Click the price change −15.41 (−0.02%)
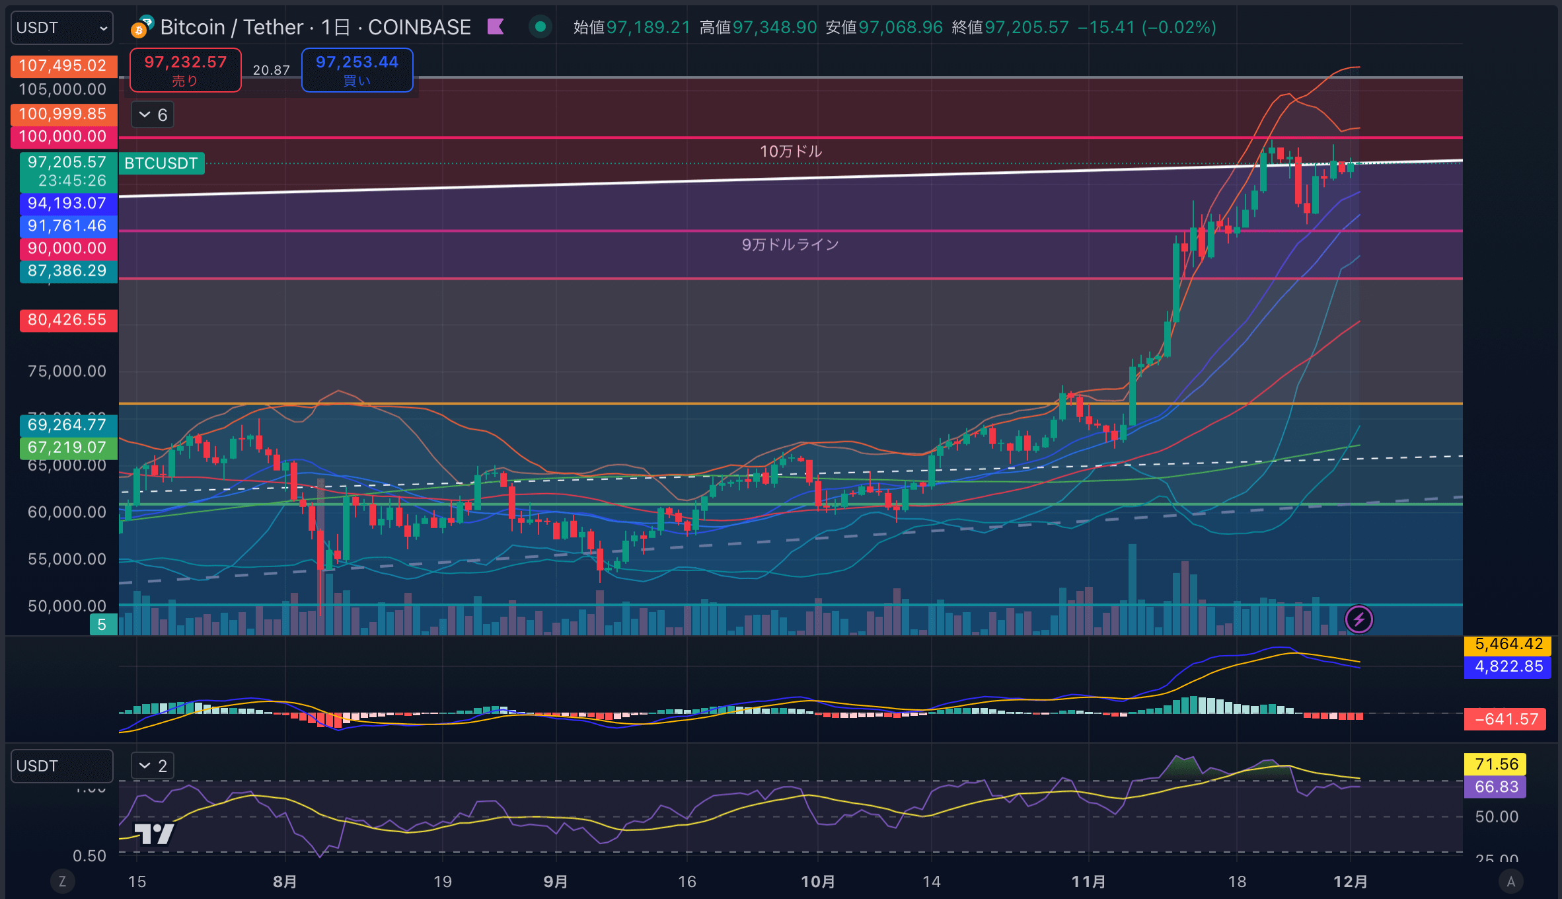 [x=1147, y=27]
